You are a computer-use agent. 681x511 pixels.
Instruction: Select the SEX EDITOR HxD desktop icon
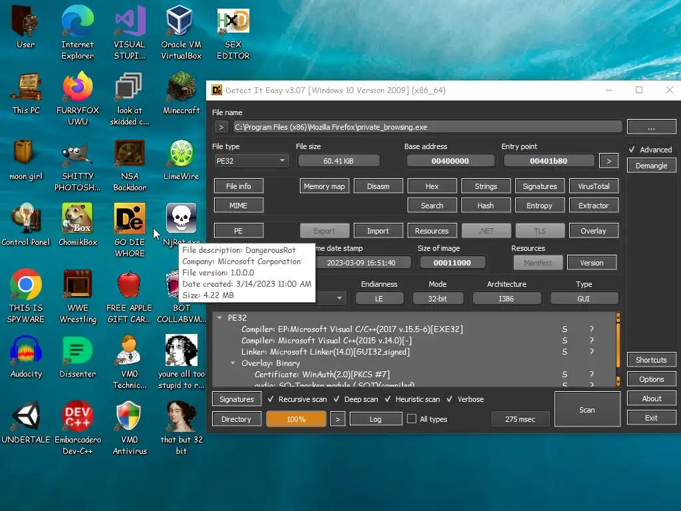233,33
